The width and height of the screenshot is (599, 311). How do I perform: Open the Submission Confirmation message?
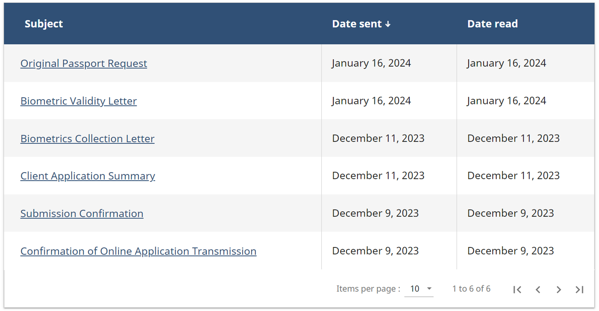(x=82, y=213)
